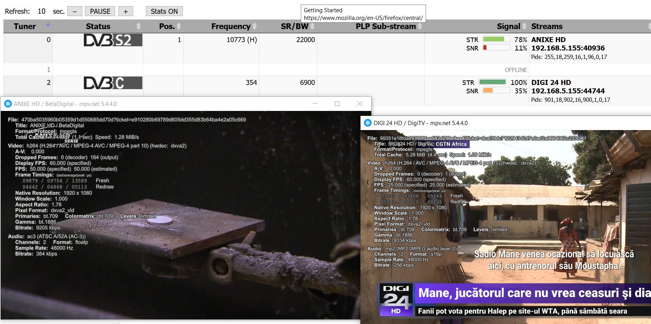Sort table by Pos. column header
This screenshot has width=651, height=324.
(x=167, y=26)
